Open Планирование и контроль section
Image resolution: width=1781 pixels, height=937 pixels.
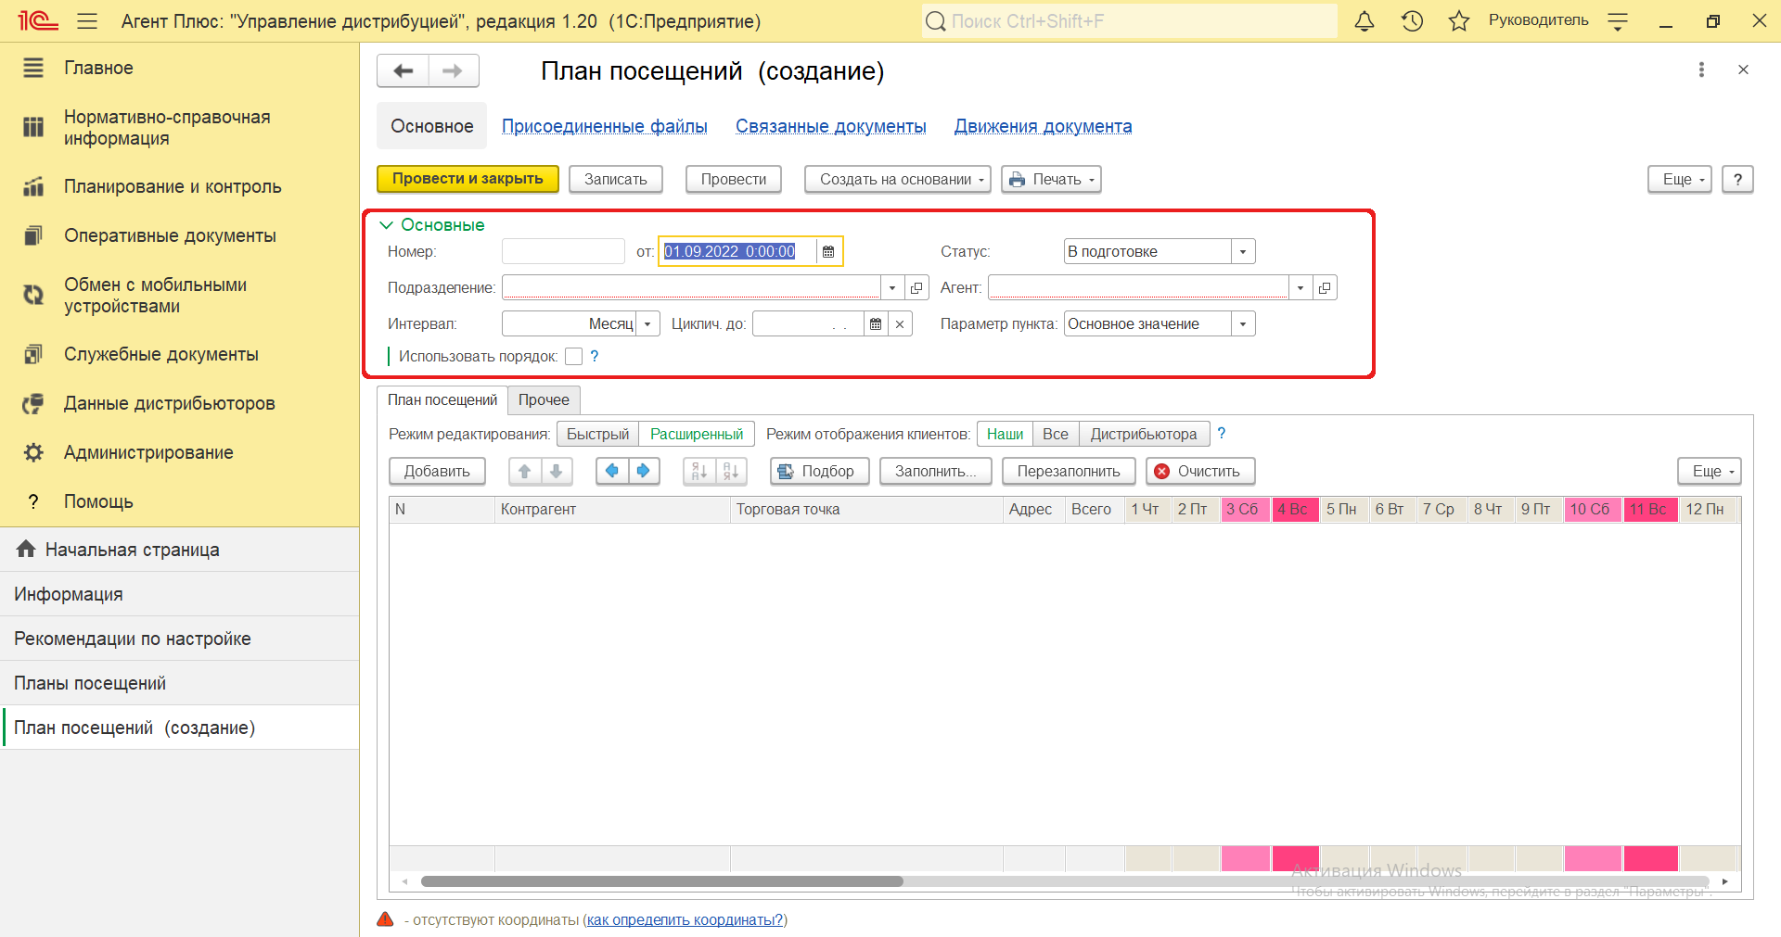tap(179, 186)
